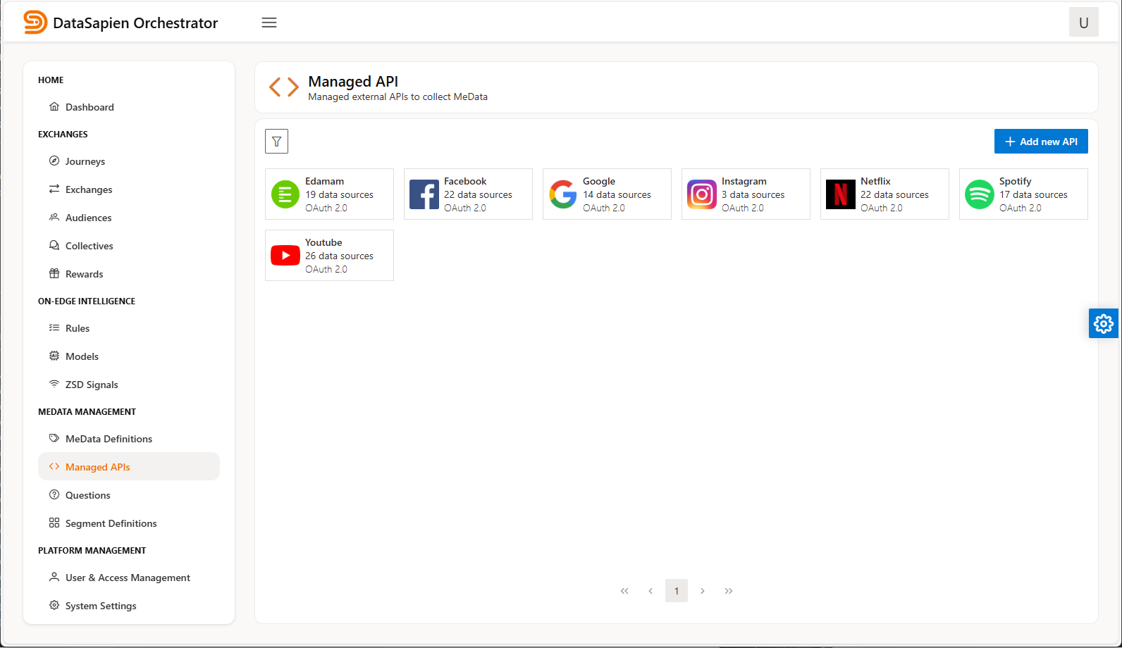
Task: Open the Edamam API name
Action: pos(324,181)
